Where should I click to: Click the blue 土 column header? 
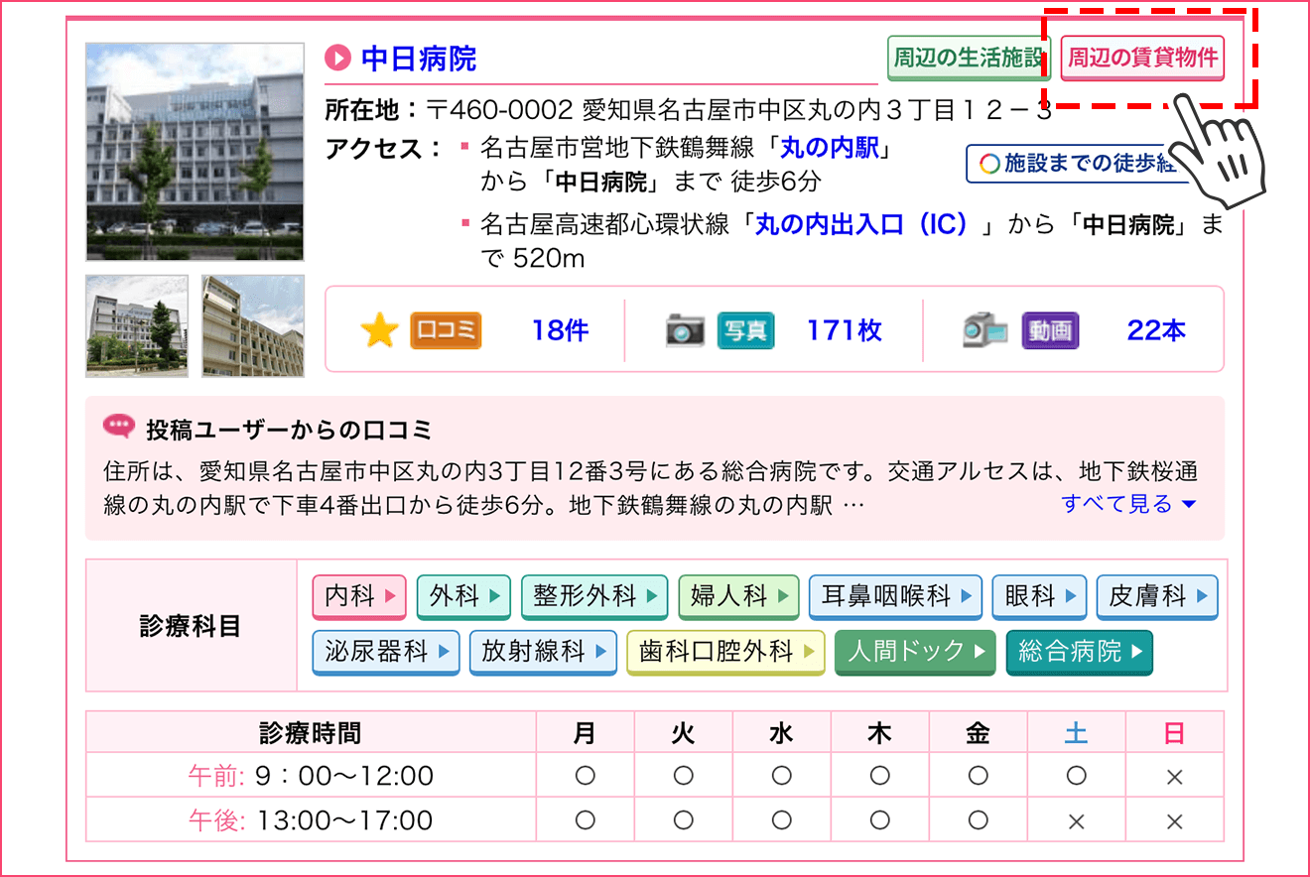(1076, 733)
